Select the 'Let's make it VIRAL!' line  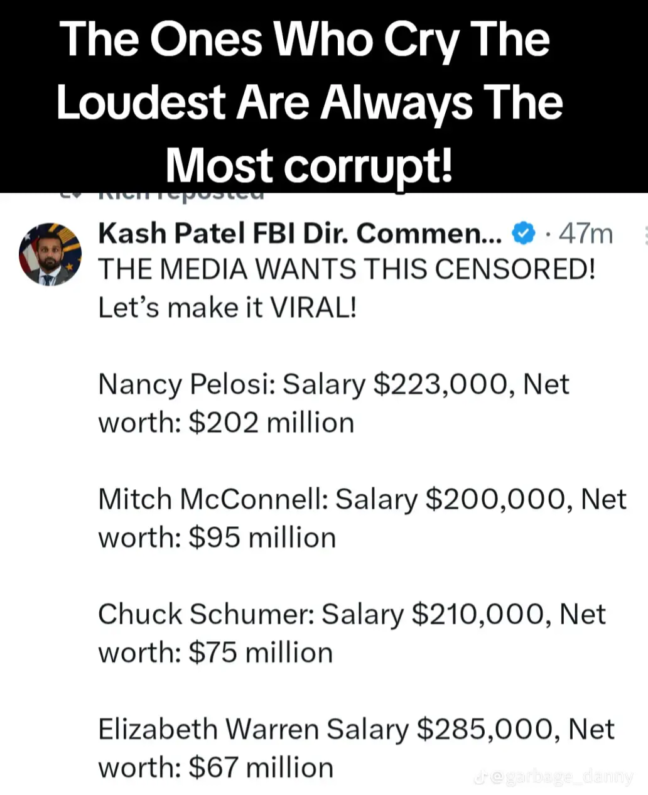227,308
